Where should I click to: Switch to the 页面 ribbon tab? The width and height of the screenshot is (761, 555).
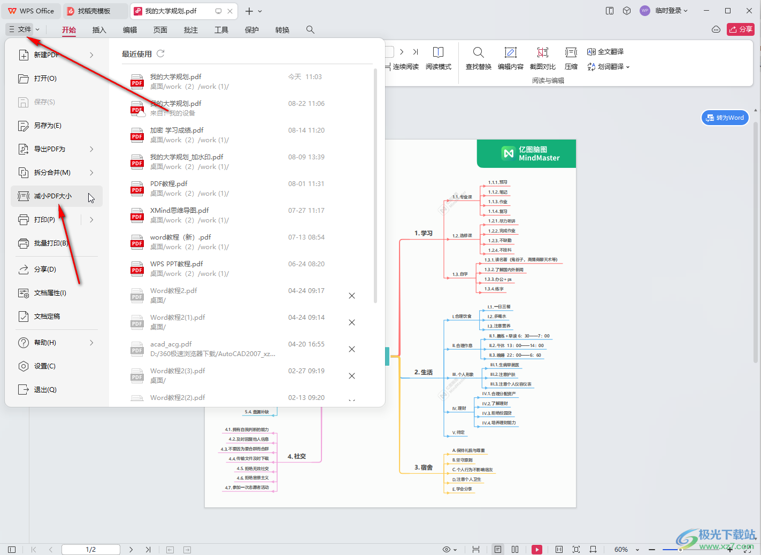click(x=160, y=30)
